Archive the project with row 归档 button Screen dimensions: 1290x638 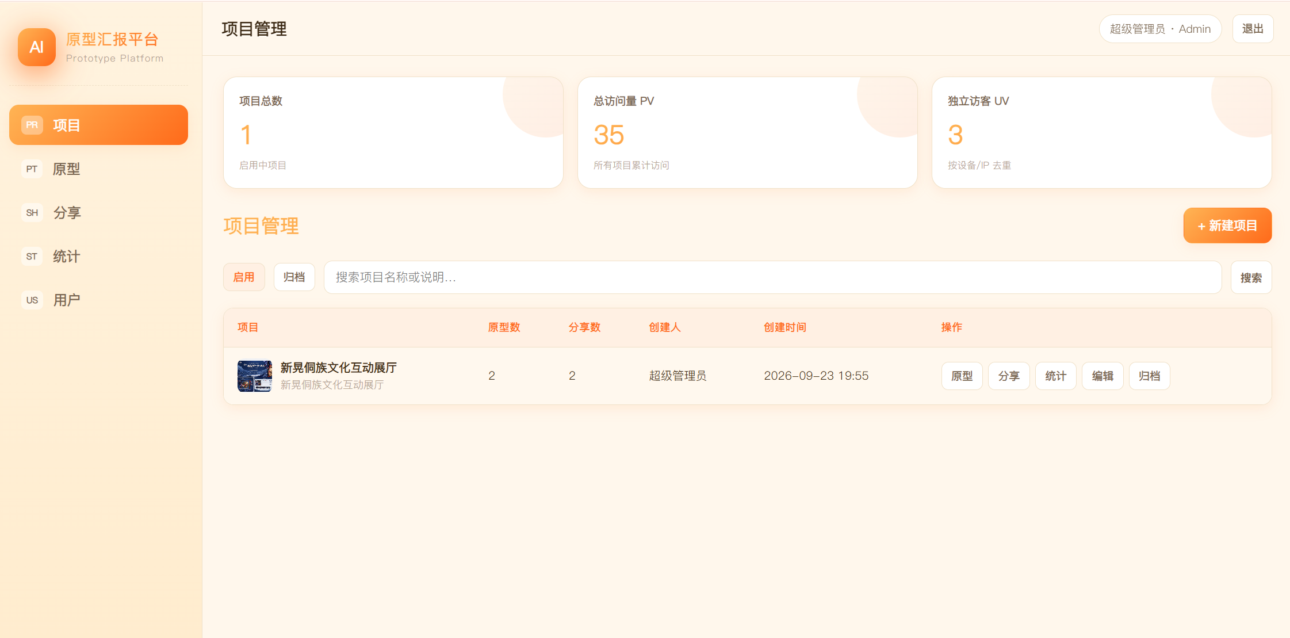pos(1150,376)
